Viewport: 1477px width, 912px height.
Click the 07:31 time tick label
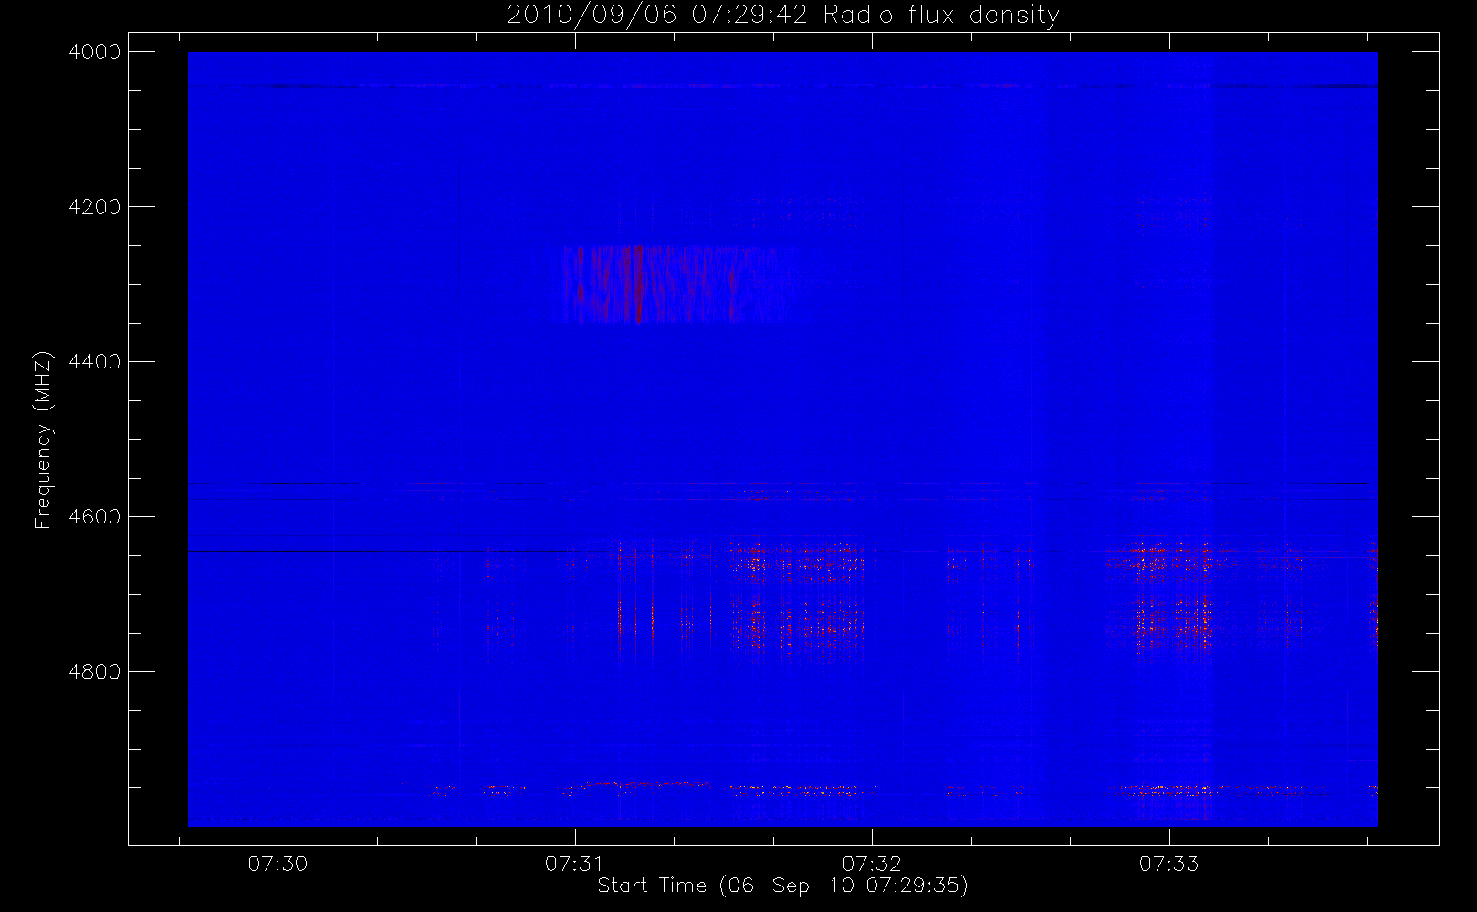coord(575,864)
